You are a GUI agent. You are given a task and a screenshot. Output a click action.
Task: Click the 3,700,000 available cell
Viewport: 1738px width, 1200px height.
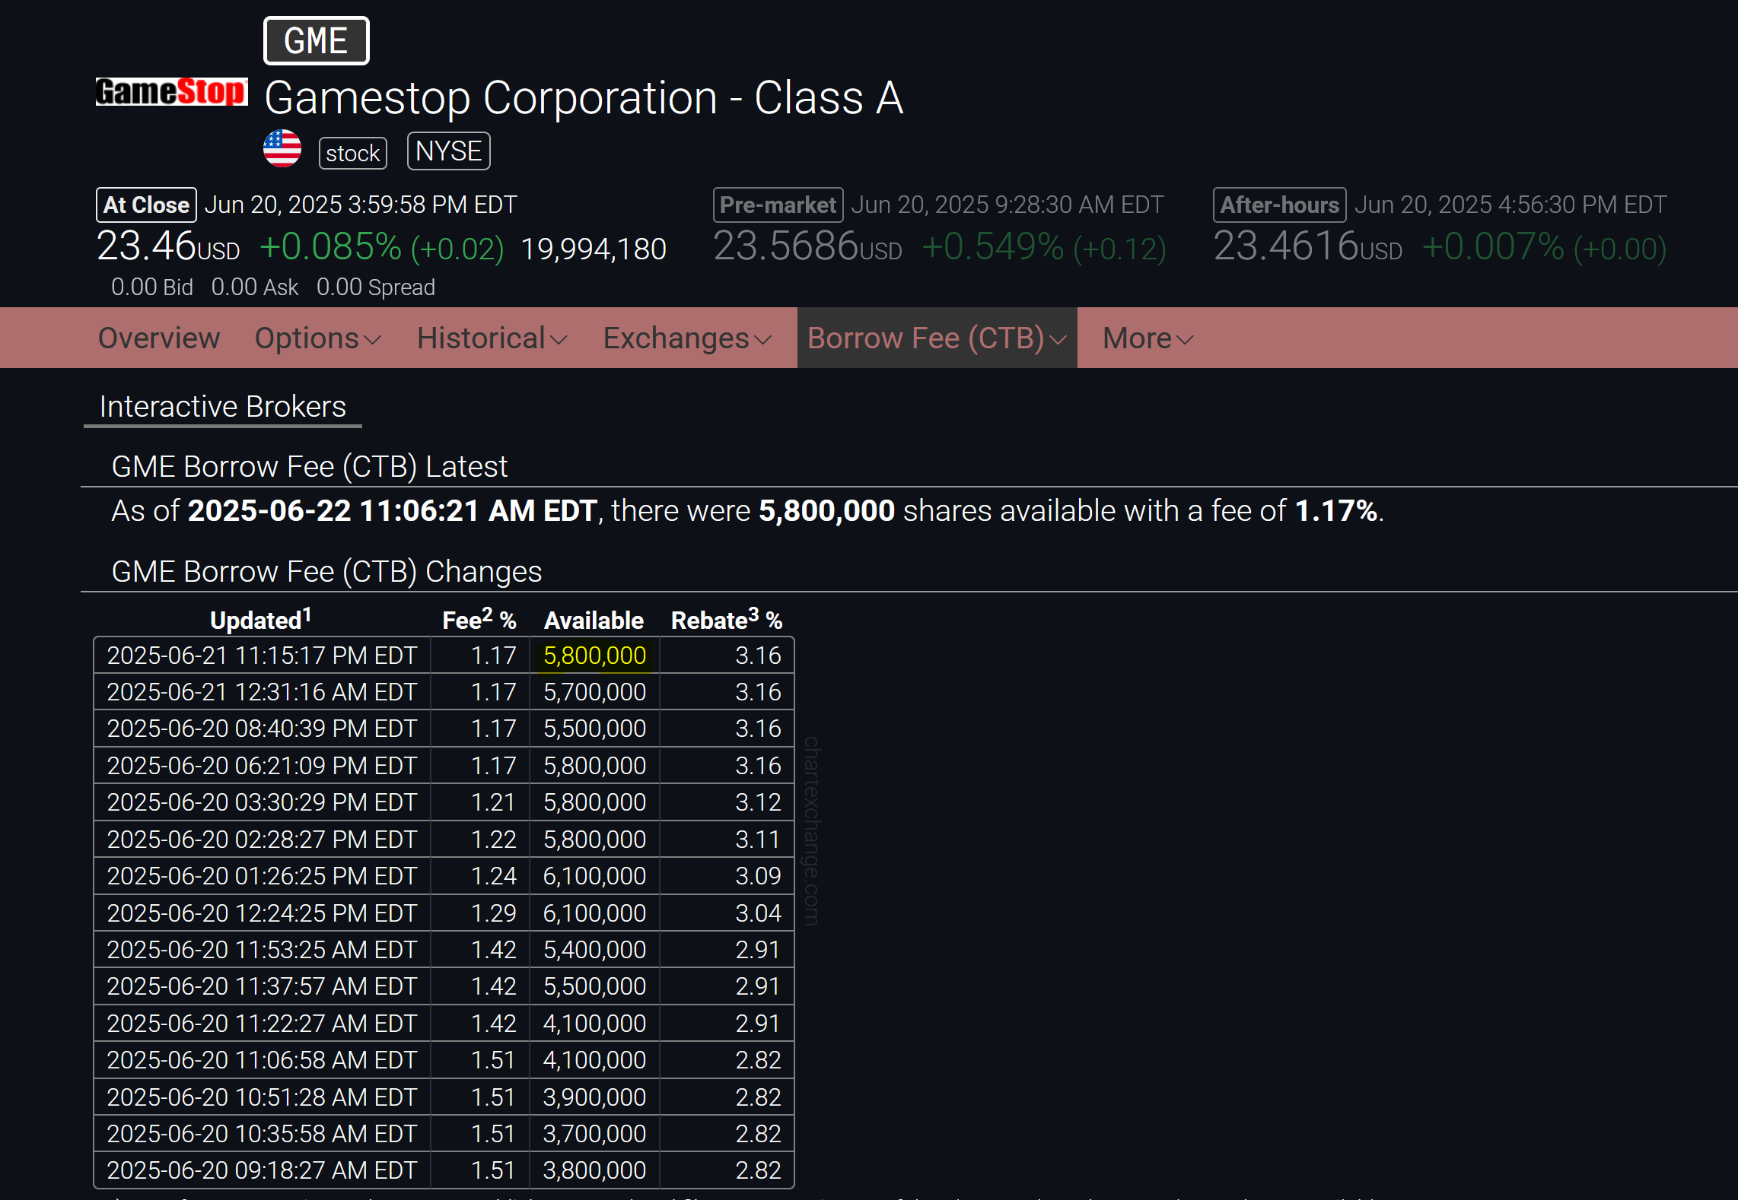pyautogui.click(x=594, y=1134)
